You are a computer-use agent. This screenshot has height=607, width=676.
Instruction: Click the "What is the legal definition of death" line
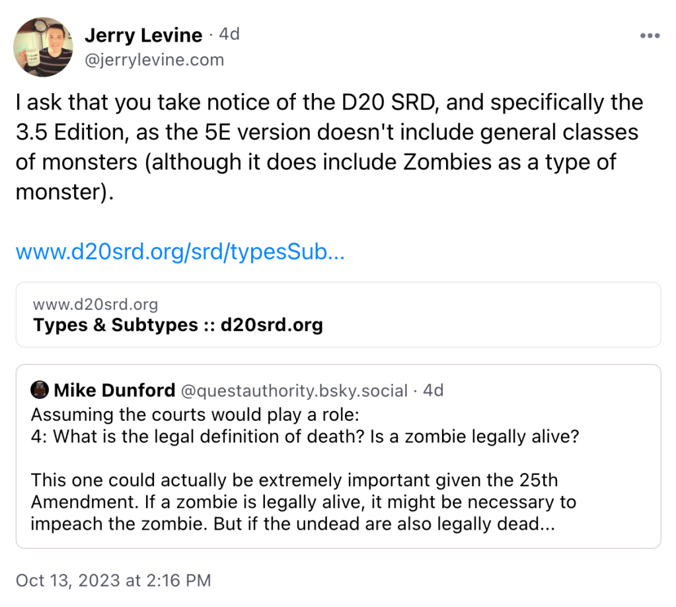304,437
